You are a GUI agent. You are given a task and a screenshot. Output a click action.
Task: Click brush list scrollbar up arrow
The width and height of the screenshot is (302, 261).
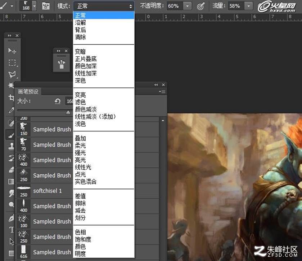pyautogui.click(x=163, y=121)
